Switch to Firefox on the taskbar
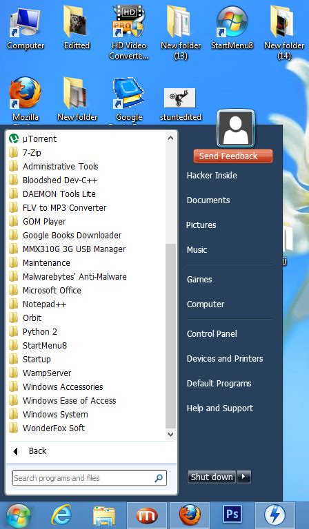309x529 pixels. [190, 515]
